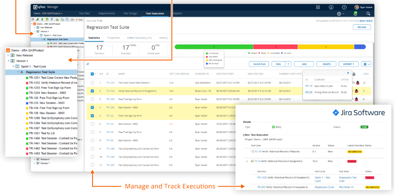Click the filter funnel icon in tree toolbar

(51, 19)
